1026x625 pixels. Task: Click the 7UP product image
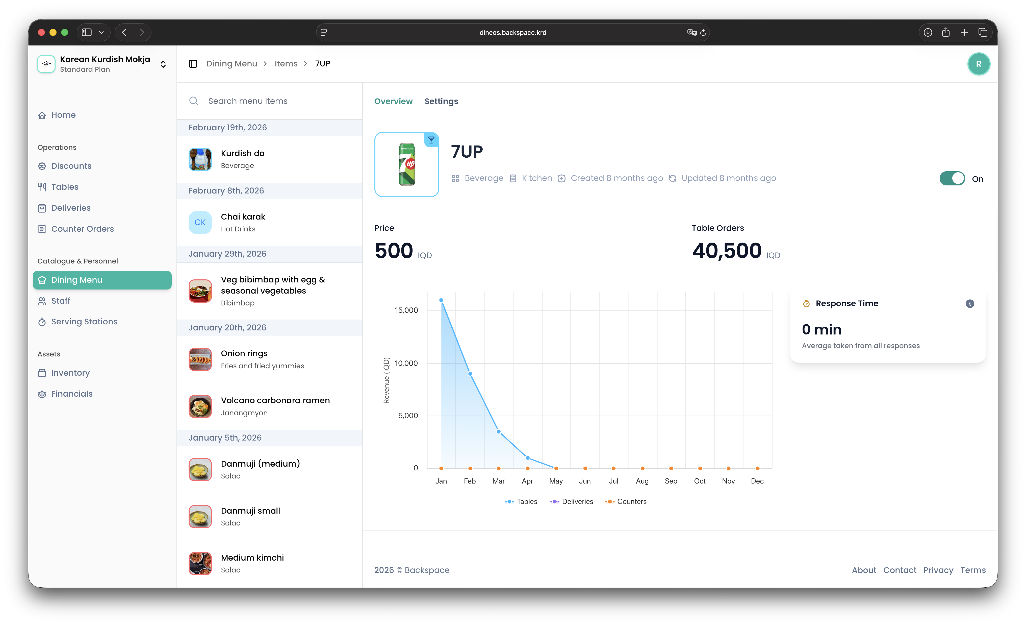coord(406,164)
